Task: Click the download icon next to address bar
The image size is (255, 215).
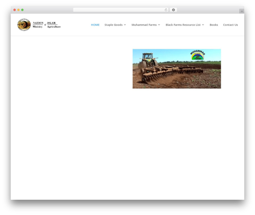Action: (173, 10)
